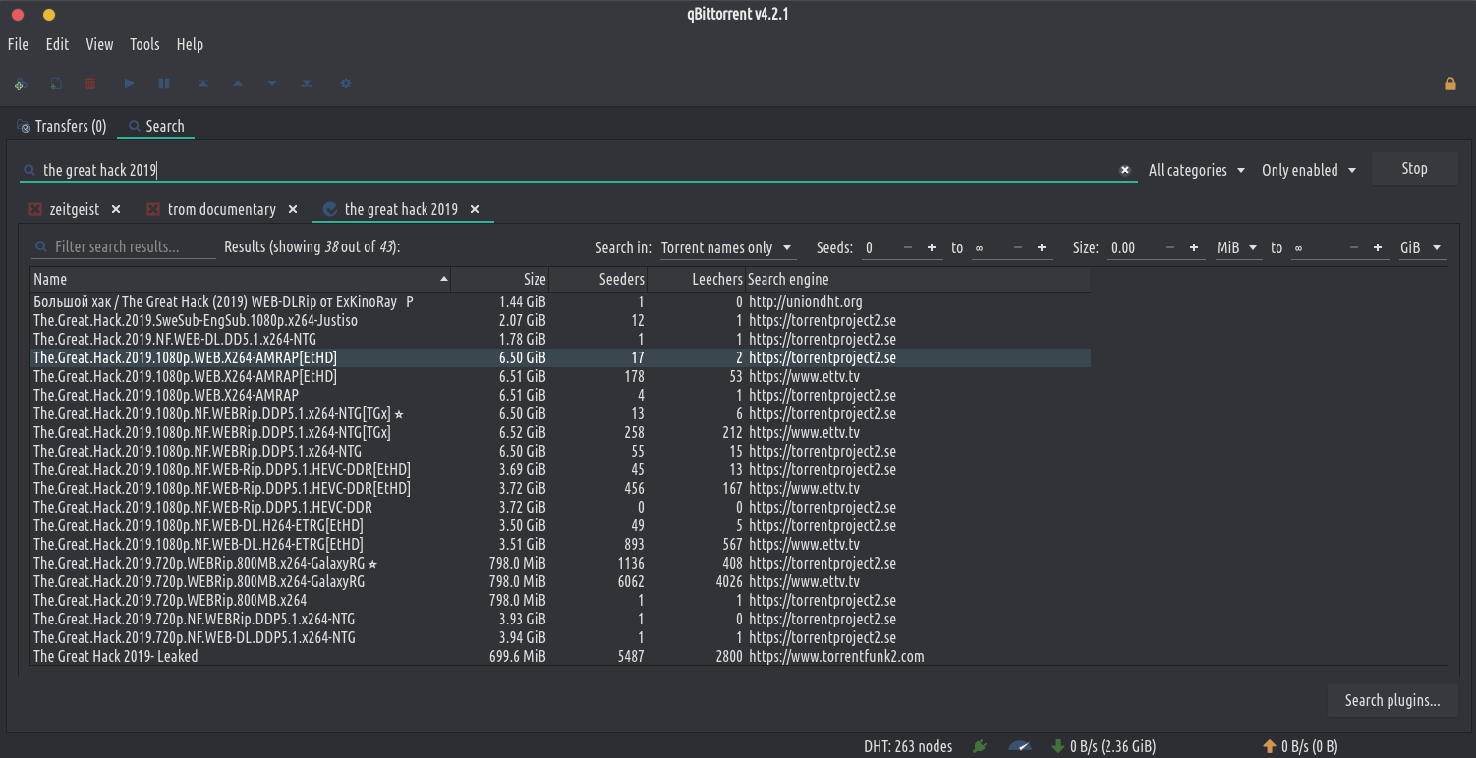1476x758 pixels.
Task: Click the DHT: 263 nodes status text
Action: [x=908, y=747]
